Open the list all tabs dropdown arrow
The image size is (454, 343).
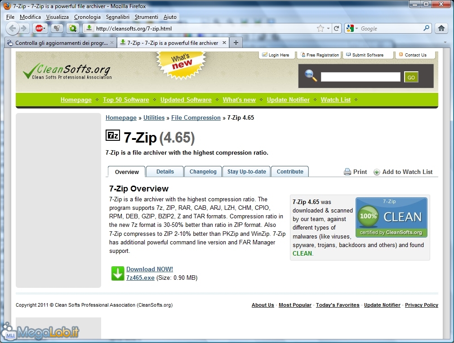point(445,43)
